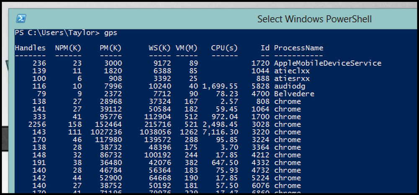
Task: Click Handles value 2256
Action: pyautogui.click(x=37, y=125)
